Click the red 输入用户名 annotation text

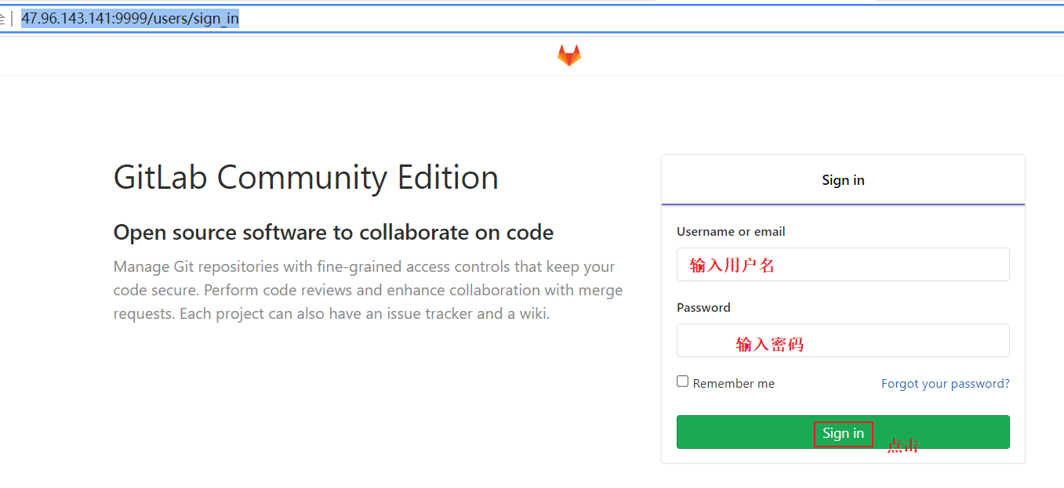732,266
